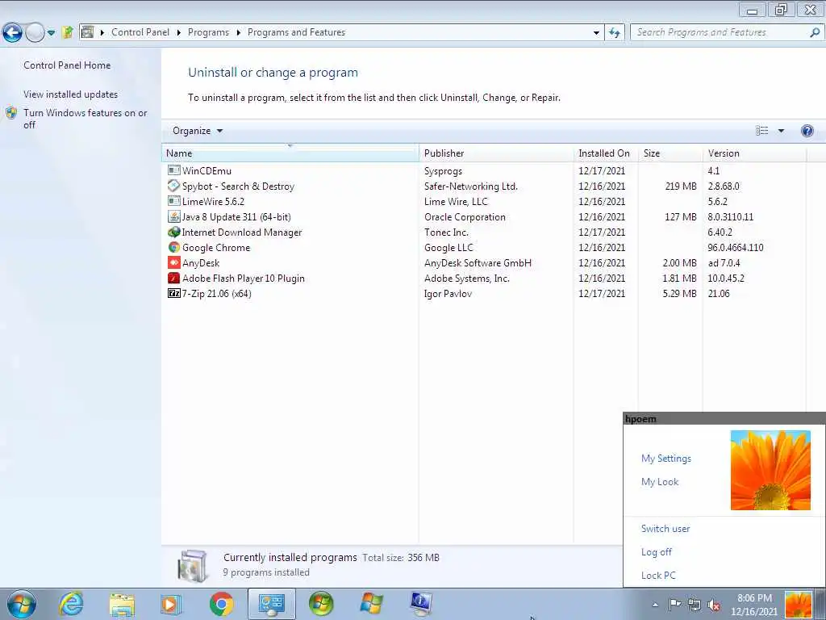Viewport: 826px width, 620px height.
Task: Click the search magnifier icon
Action: (814, 32)
